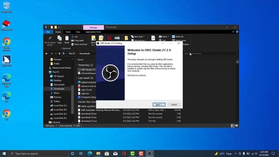279x157 pixels.
Task: Open Desktop in navigation pane
Action: click(x=56, y=80)
